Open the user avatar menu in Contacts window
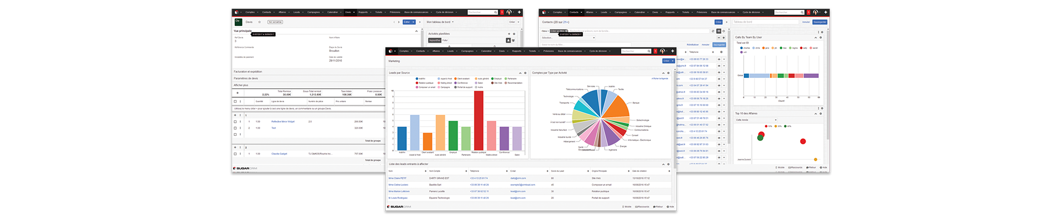The height and width of the screenshot is (221, 1061). click(817, 12)
